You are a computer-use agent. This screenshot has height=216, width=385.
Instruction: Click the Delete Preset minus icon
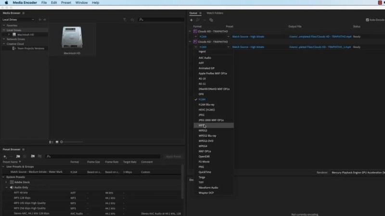click(x=11, y=156)
